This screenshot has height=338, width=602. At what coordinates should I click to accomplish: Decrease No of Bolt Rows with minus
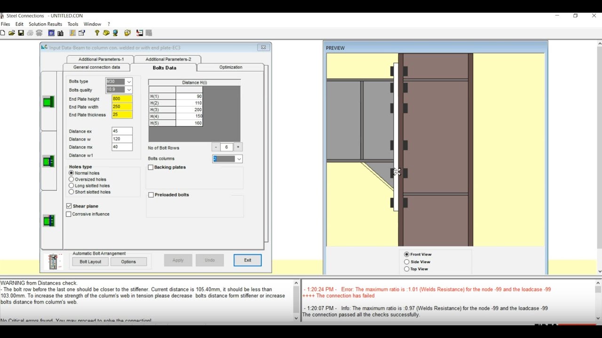[x=216, y=147]
